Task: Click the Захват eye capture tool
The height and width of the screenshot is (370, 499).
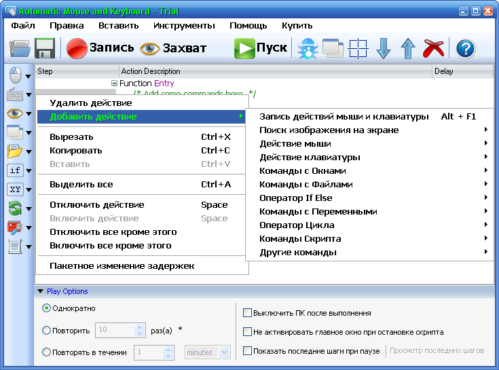Action: click(x=173, y=48)
